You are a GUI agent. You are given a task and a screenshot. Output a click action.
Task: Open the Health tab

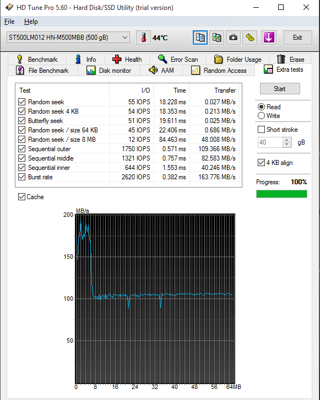click(127, 60)
